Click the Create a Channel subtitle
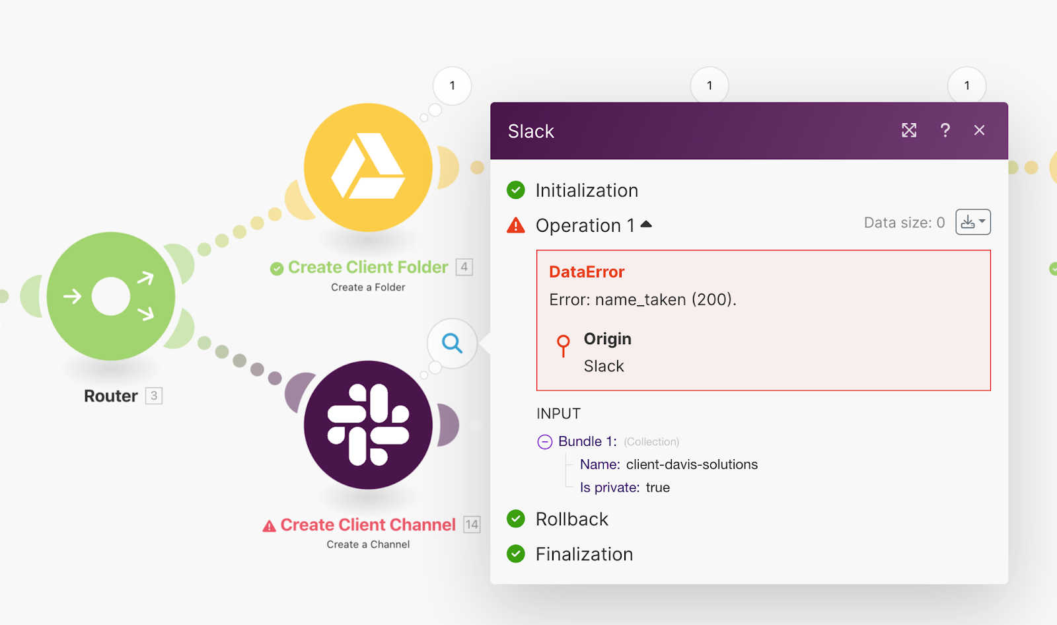Image resolution: width=1057 pixels, height=625 pixels. click(x=368, y=544)
